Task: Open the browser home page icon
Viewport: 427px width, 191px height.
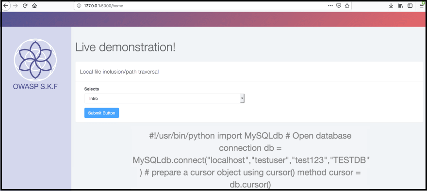Action: point(34,5)
